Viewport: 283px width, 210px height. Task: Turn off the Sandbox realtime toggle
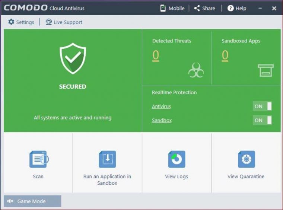[262, 120]
